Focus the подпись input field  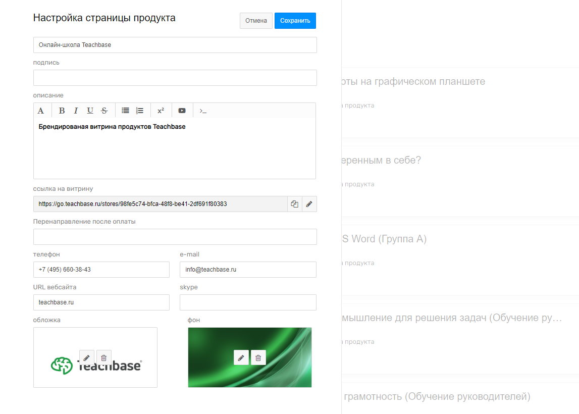175,78
